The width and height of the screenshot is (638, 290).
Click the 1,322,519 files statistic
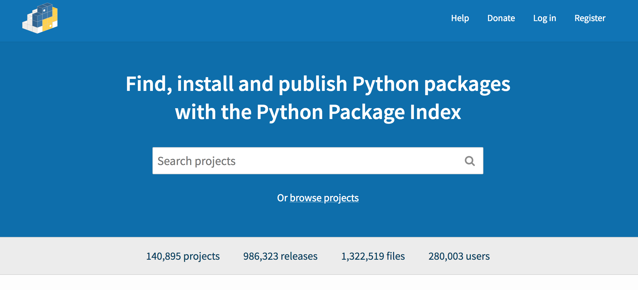(x=373, y=256)
